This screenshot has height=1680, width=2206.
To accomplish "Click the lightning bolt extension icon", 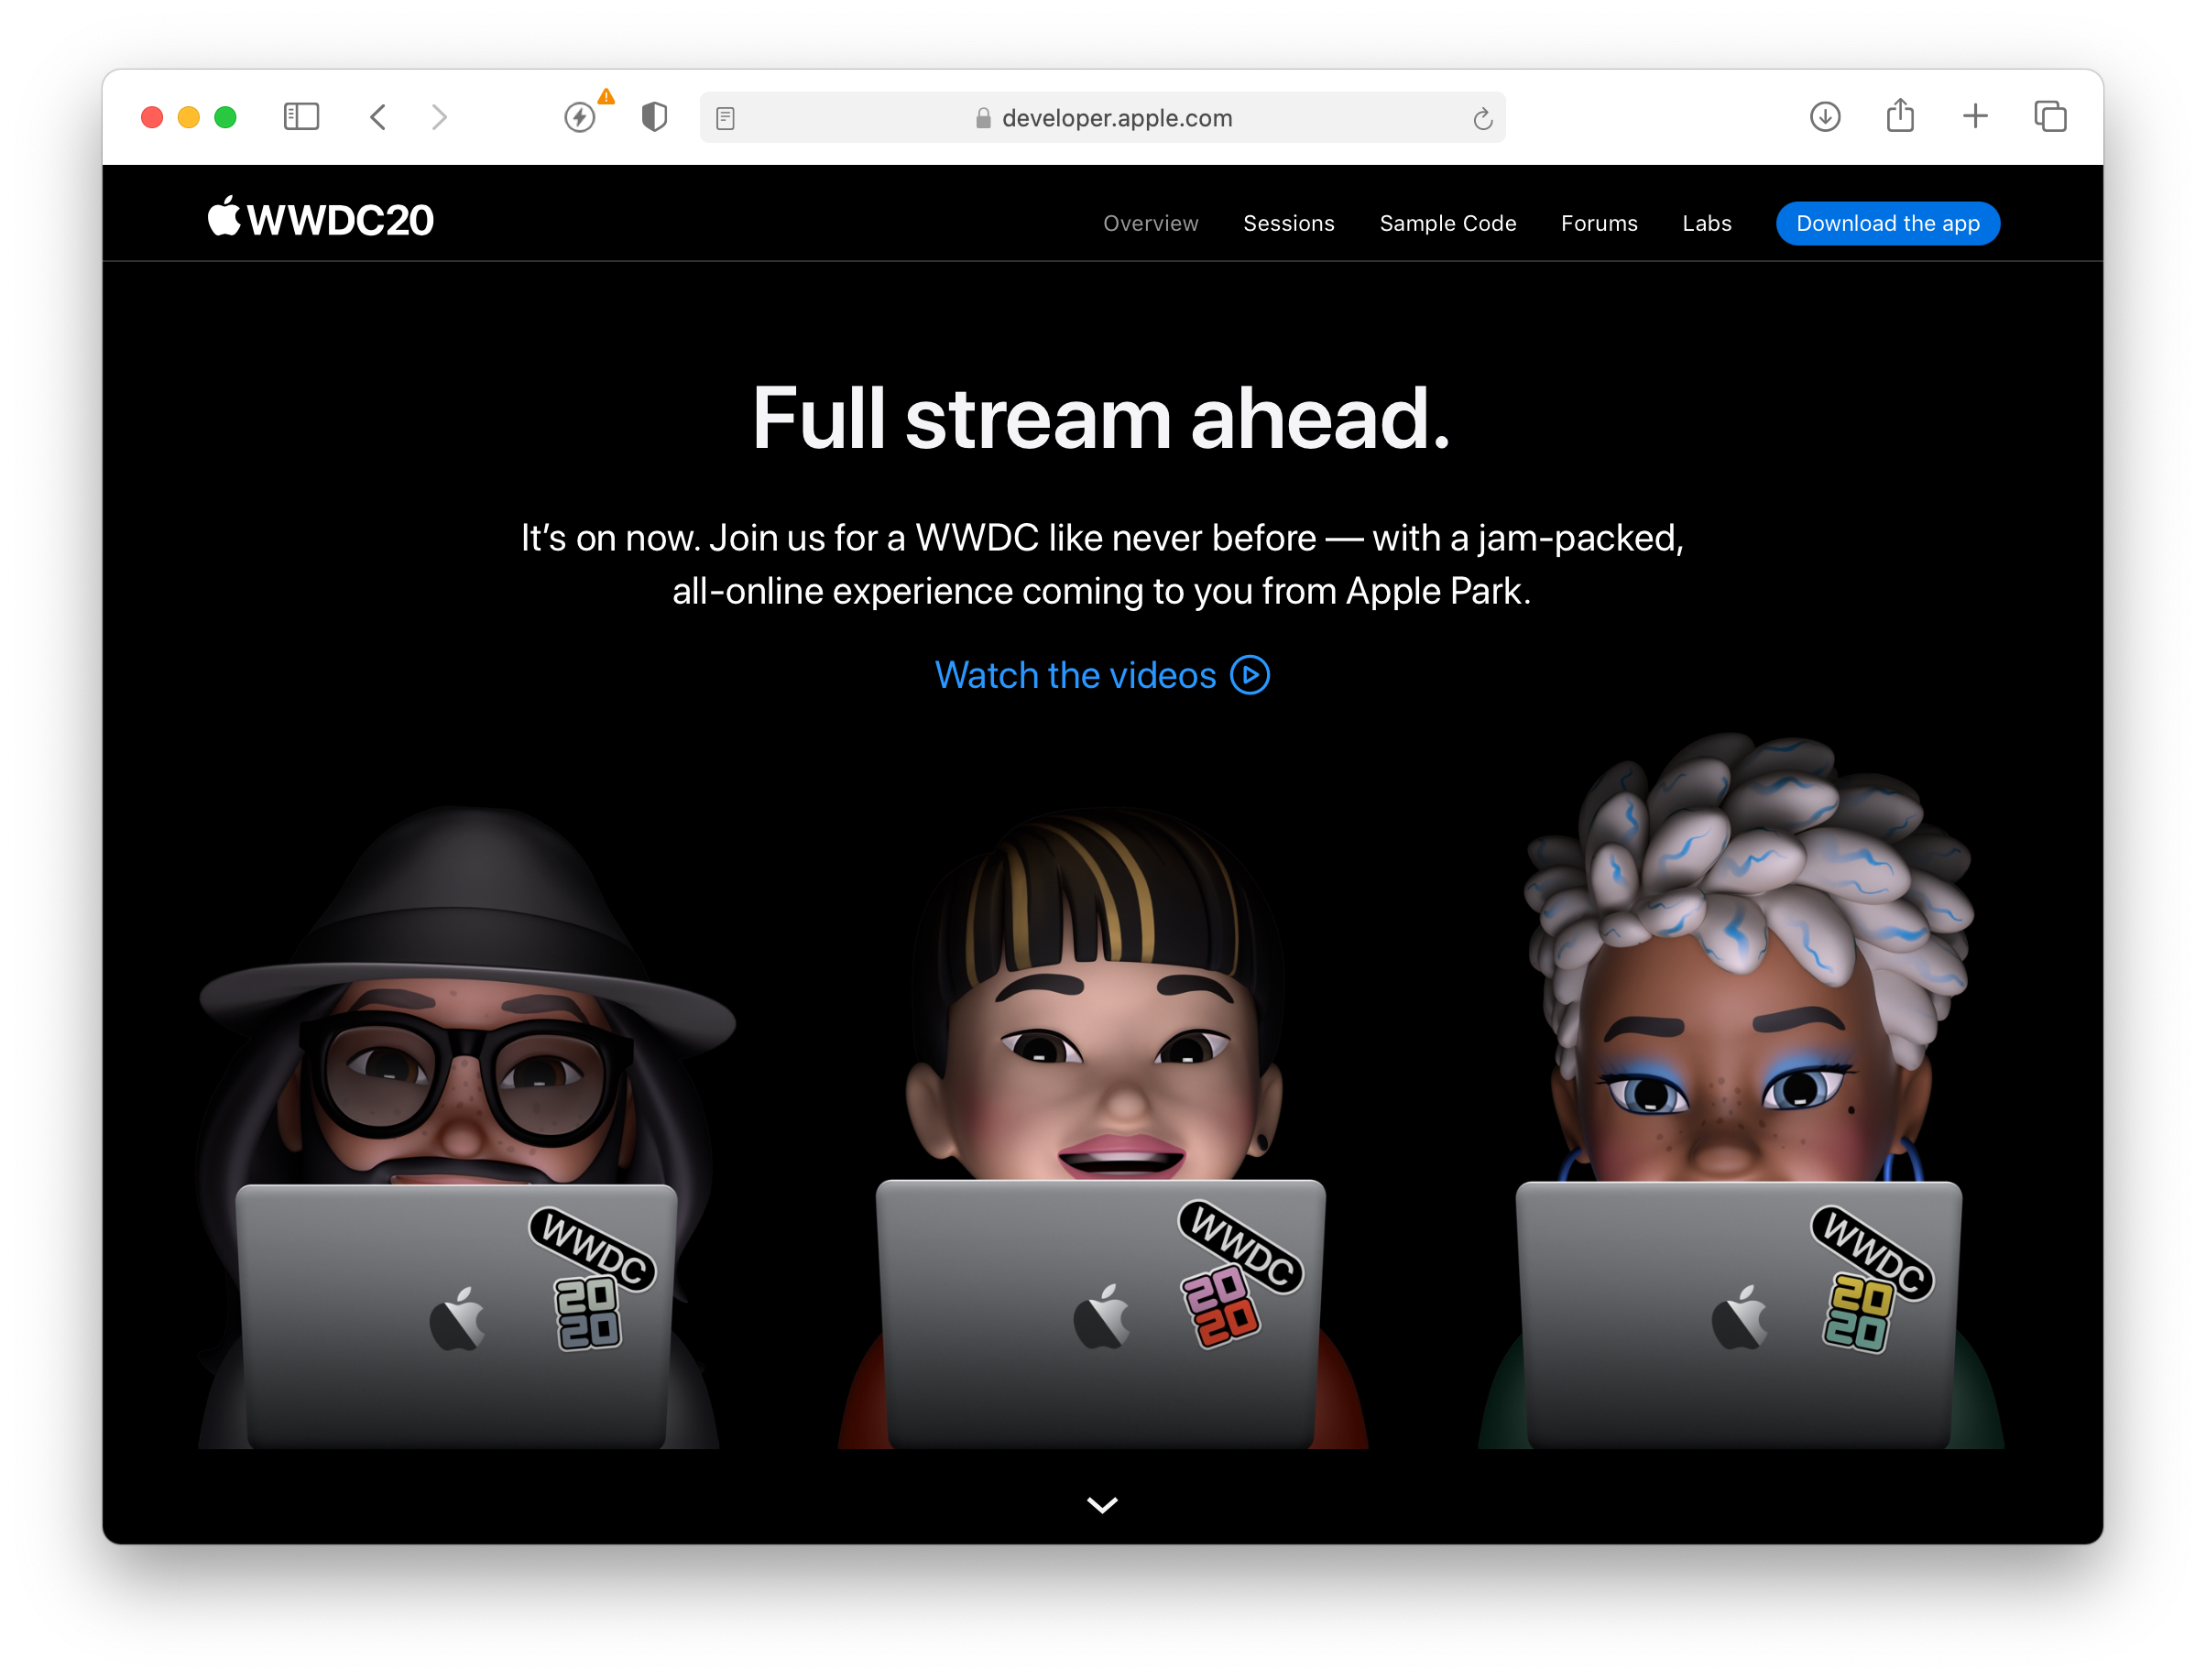I will coord(580,117).
